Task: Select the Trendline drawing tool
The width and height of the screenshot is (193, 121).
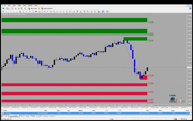Action: click(x=17, y=11)
